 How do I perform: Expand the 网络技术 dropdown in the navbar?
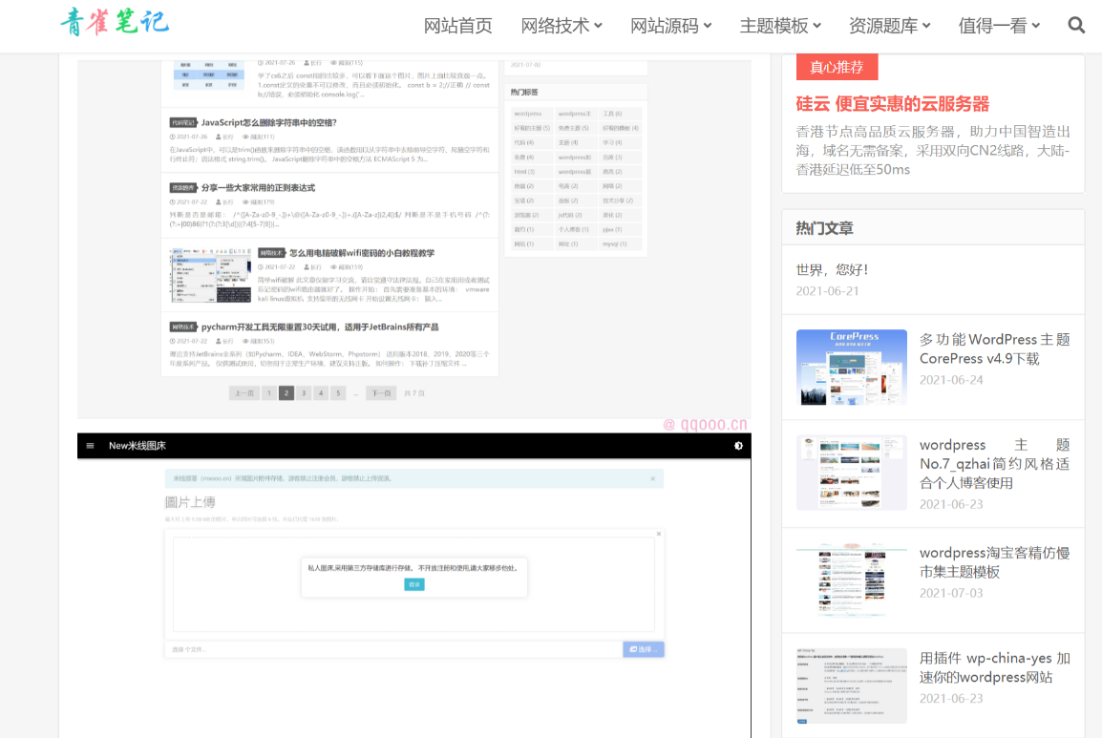point(558,26)
